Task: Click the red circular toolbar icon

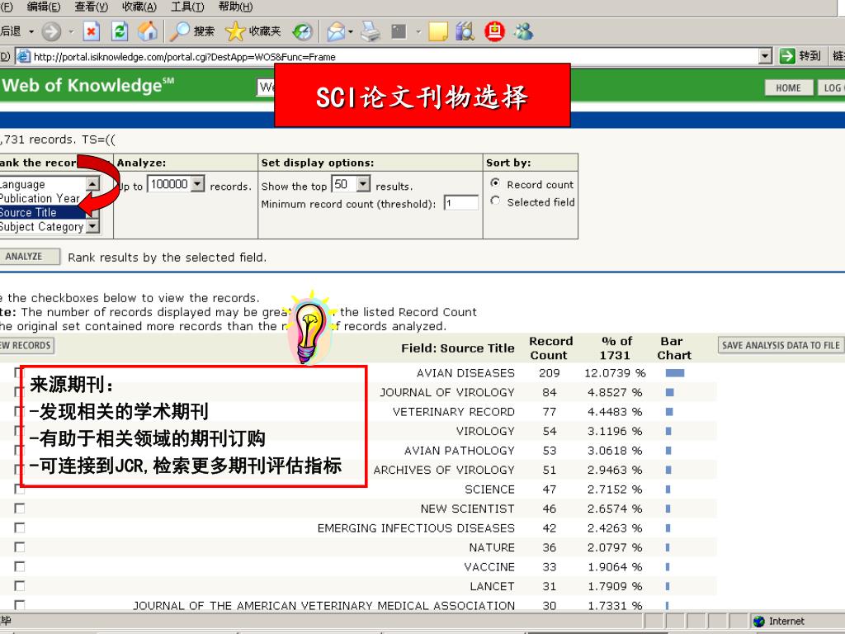Action: (x=494, y=31)
